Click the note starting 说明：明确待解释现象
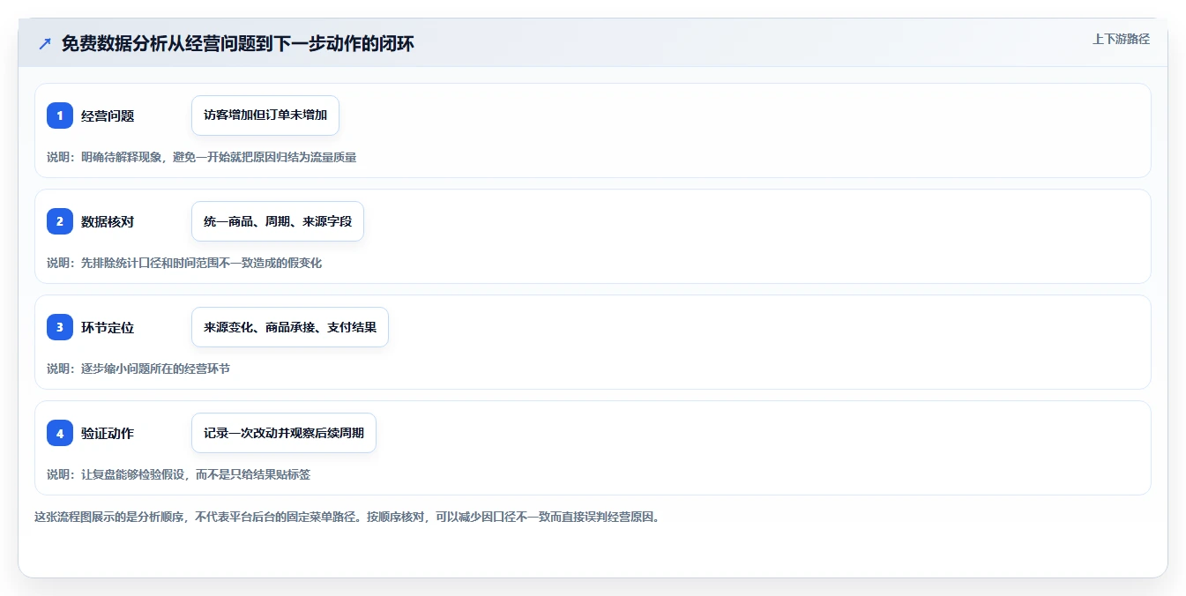Image resolution: width=1186 pixels, height=596 pixels. (x=202, y=157)
